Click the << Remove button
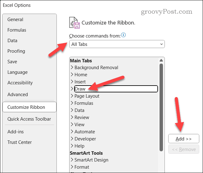The image size is (203, 173). tap(183, 149)
